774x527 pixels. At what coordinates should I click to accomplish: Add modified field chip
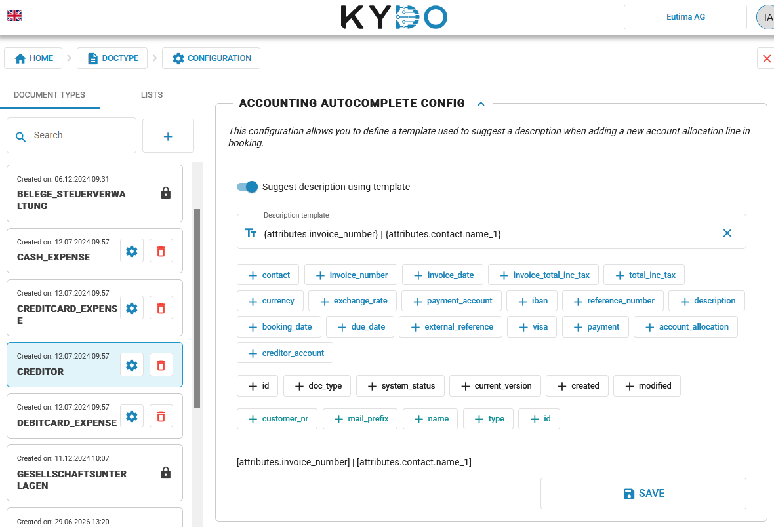(x=647, y=386)
